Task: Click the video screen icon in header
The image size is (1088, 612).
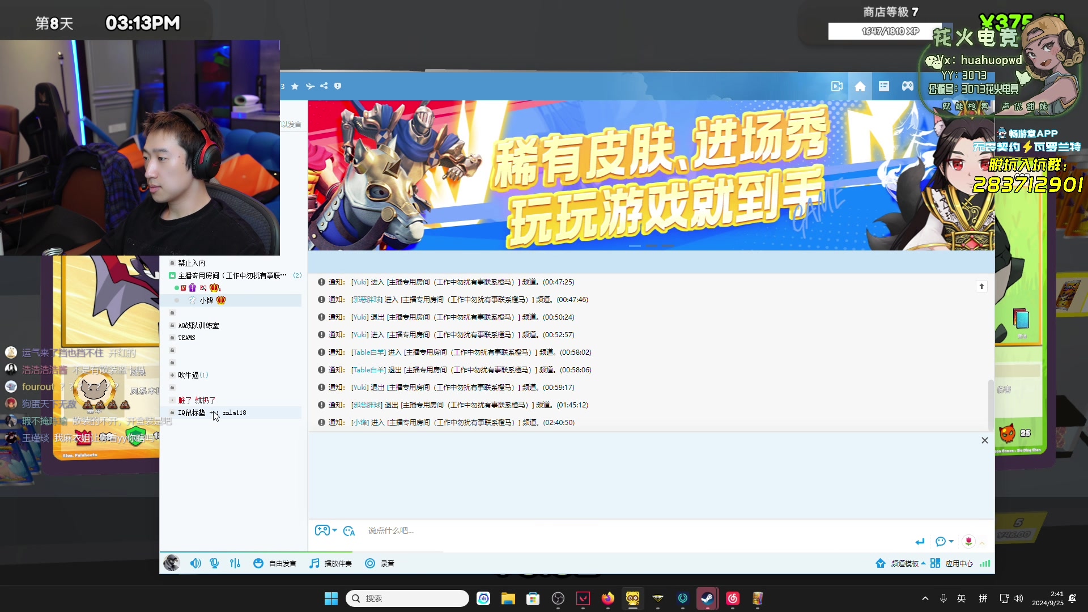Action: point(836,86)
